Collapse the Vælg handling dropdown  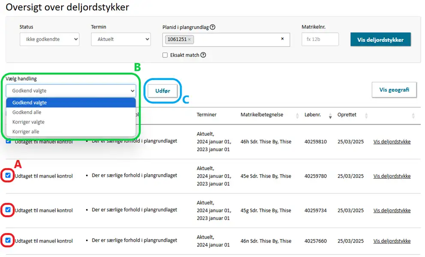click(71, 91)
